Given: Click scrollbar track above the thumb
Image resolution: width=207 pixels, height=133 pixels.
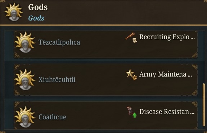Looking at the screenshot, I should (204, 57).
